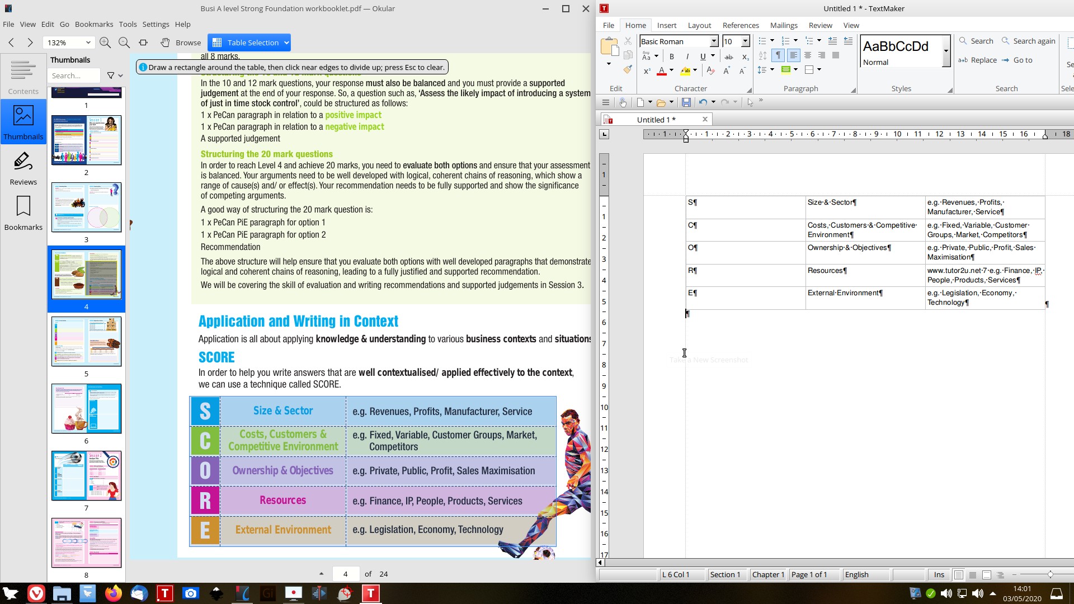This screenshot has height=604, width=1074.
Task: Expand the Basic Roman font name dropdown
Action: coord(714,41)
